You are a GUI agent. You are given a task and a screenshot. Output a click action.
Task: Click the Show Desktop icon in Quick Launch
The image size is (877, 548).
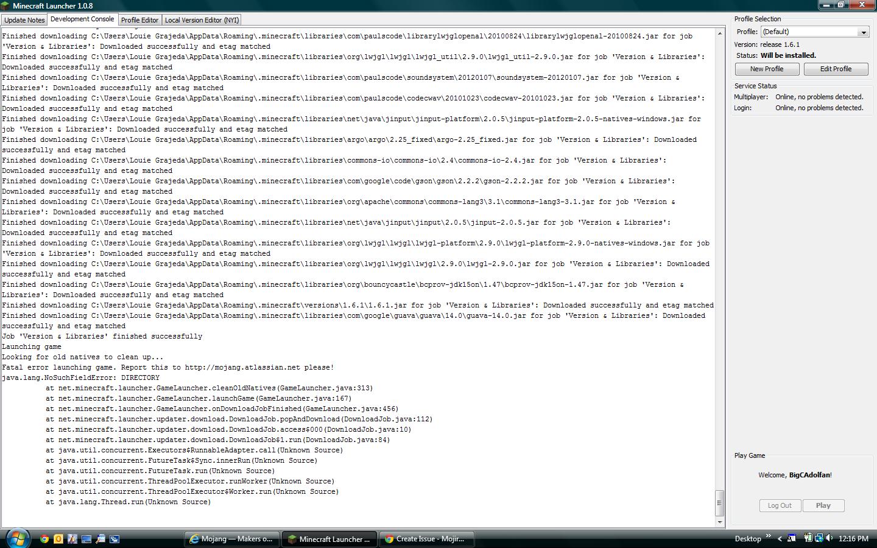click(x=86, y=539)
